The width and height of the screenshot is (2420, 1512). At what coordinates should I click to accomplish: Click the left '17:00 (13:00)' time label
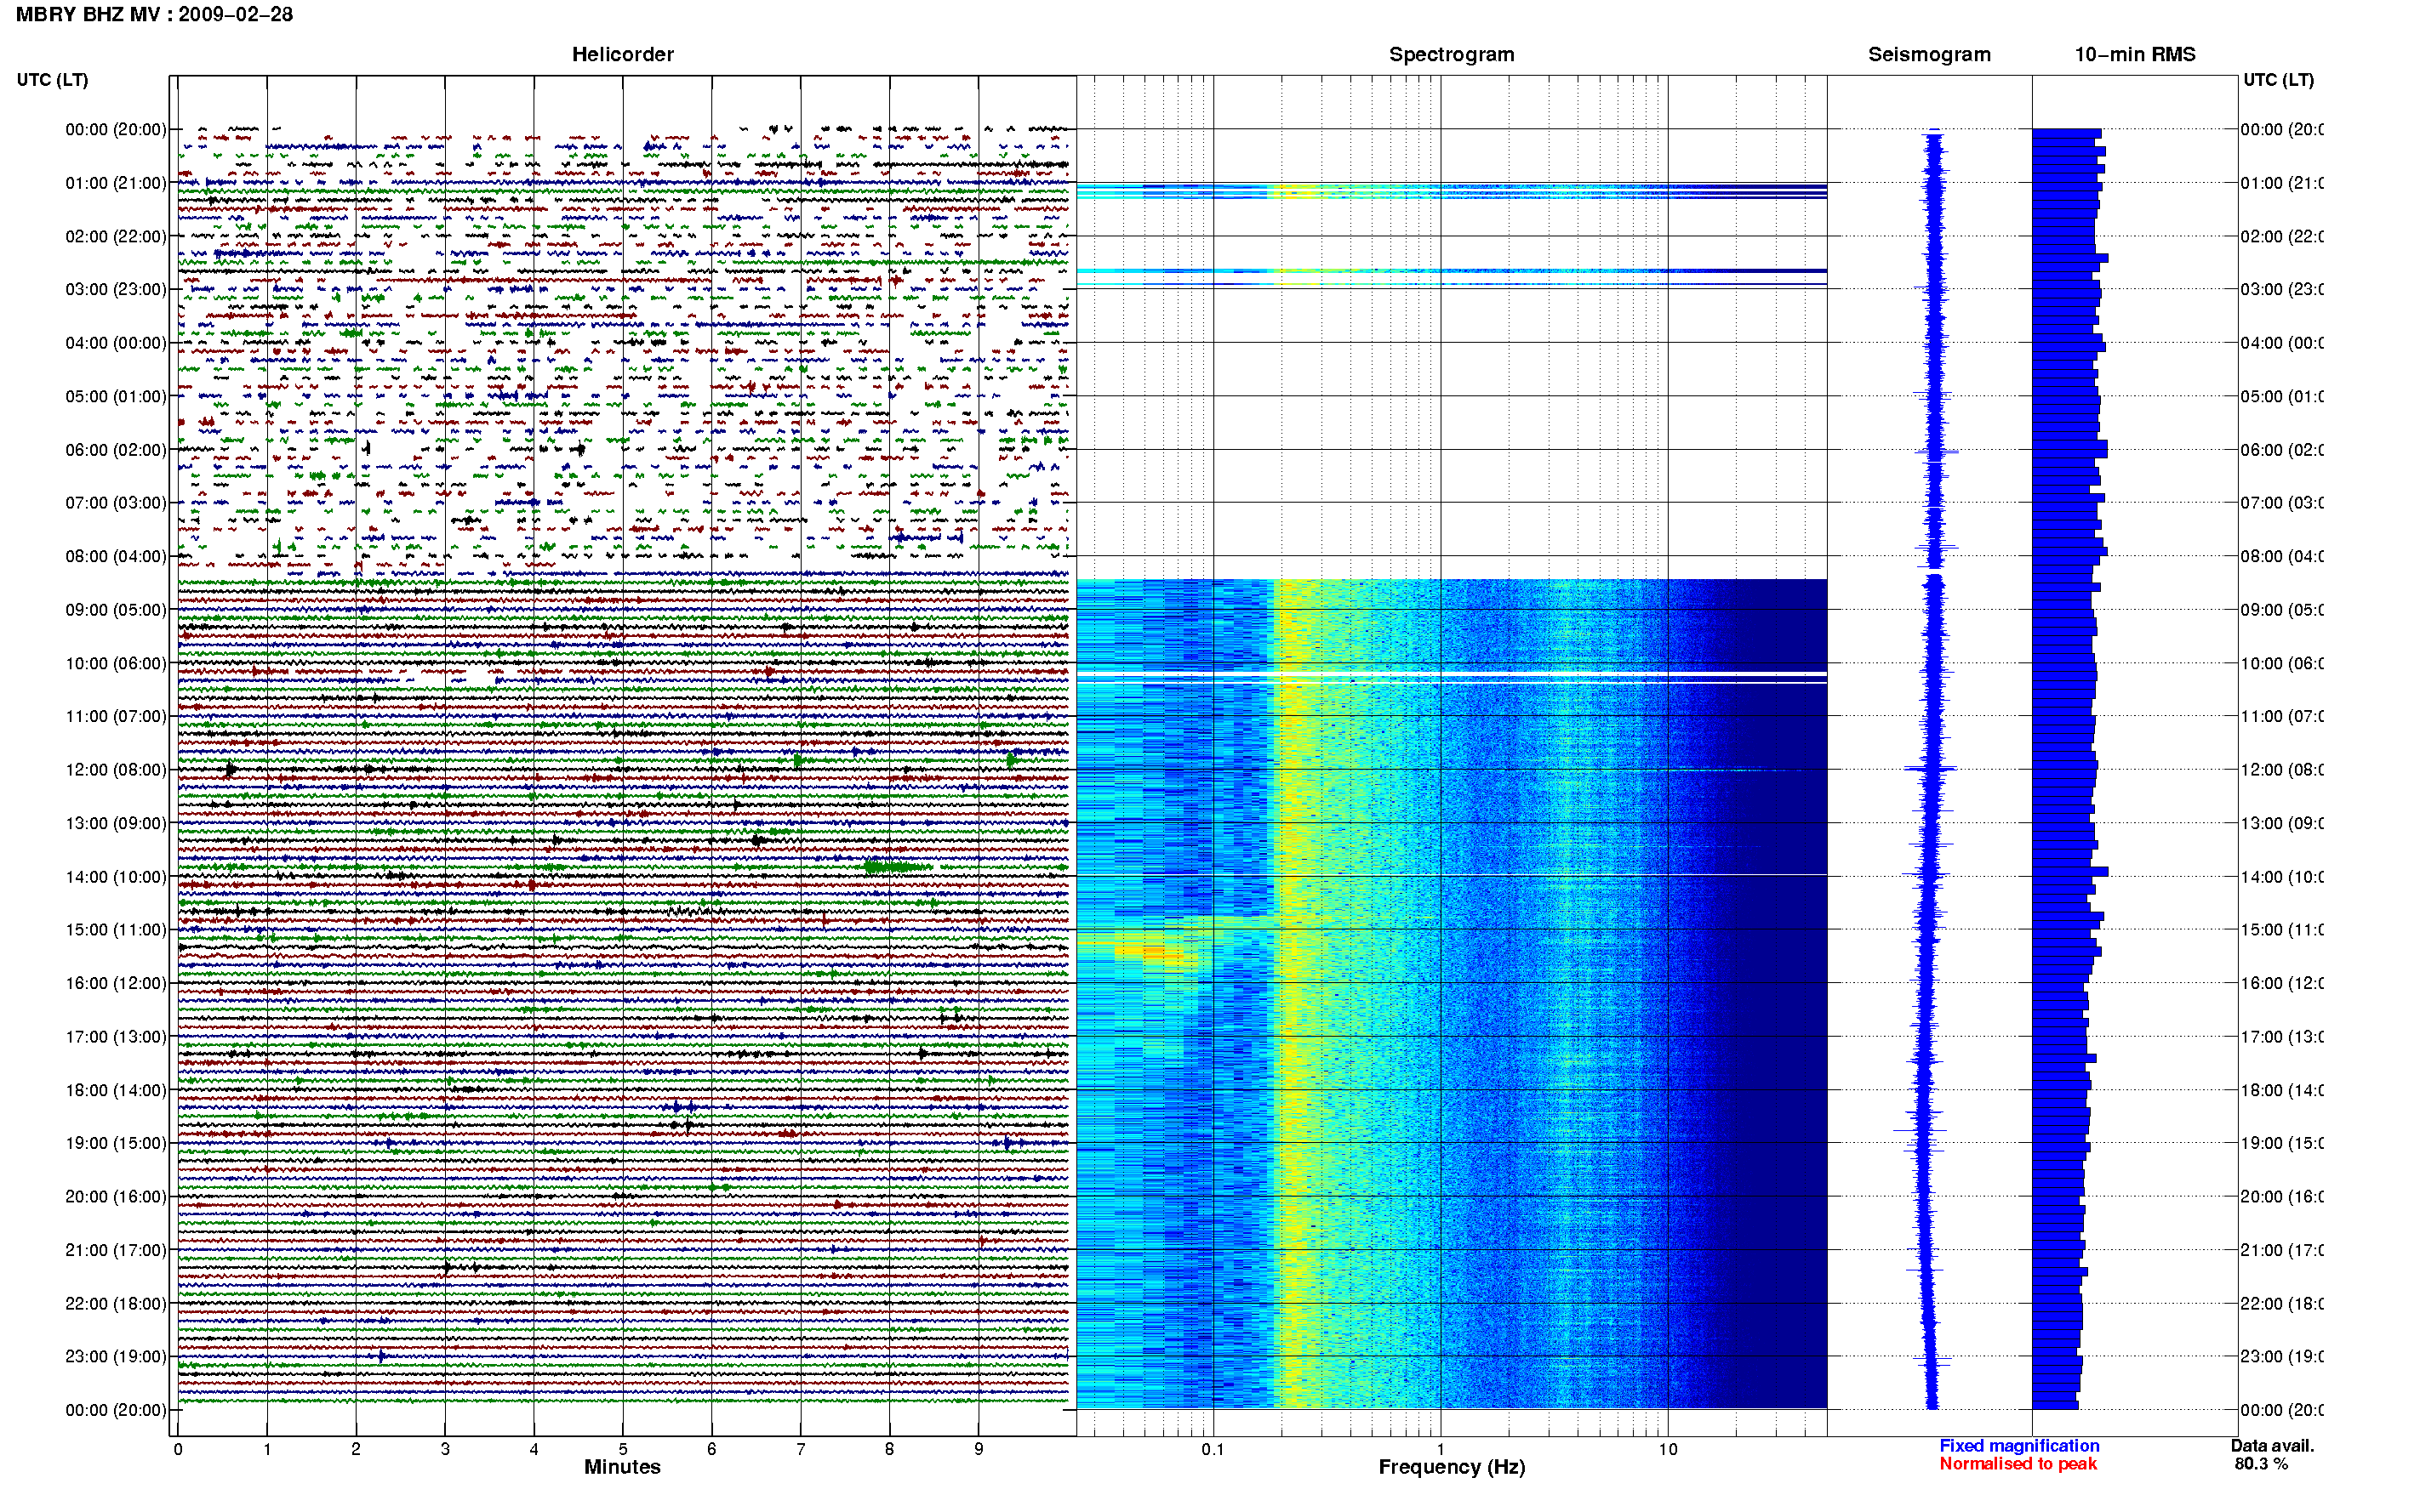click(115, 1037)
